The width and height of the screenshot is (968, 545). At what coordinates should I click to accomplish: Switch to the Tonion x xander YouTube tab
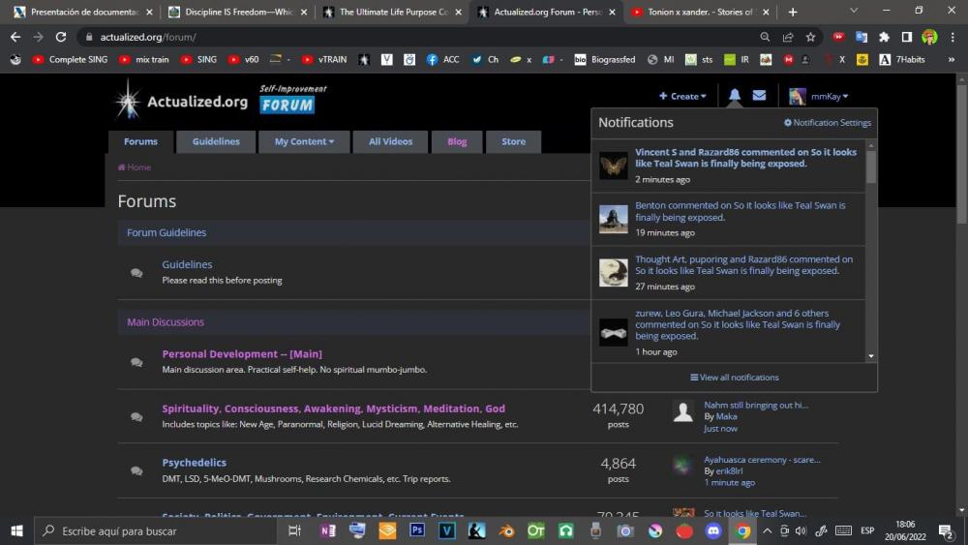701,12
